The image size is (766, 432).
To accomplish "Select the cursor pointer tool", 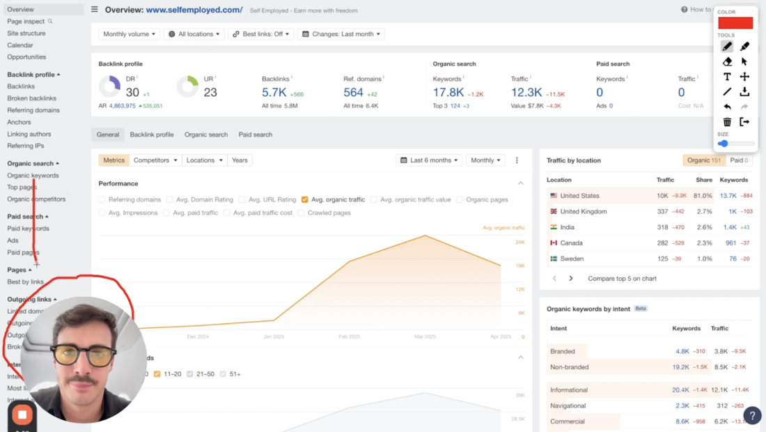I will [x=744, y=61].
